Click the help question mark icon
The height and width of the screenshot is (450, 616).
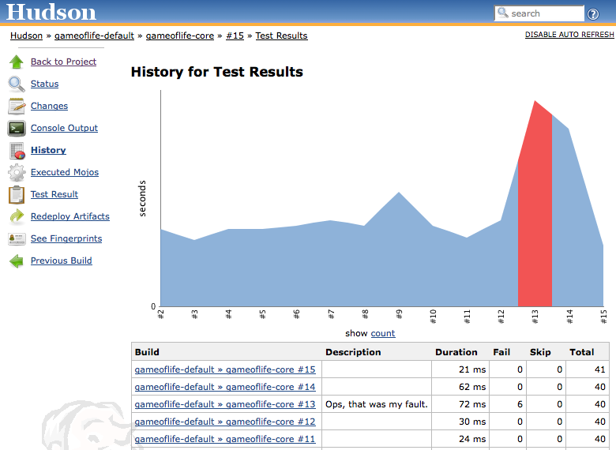(x=593, y=14)
